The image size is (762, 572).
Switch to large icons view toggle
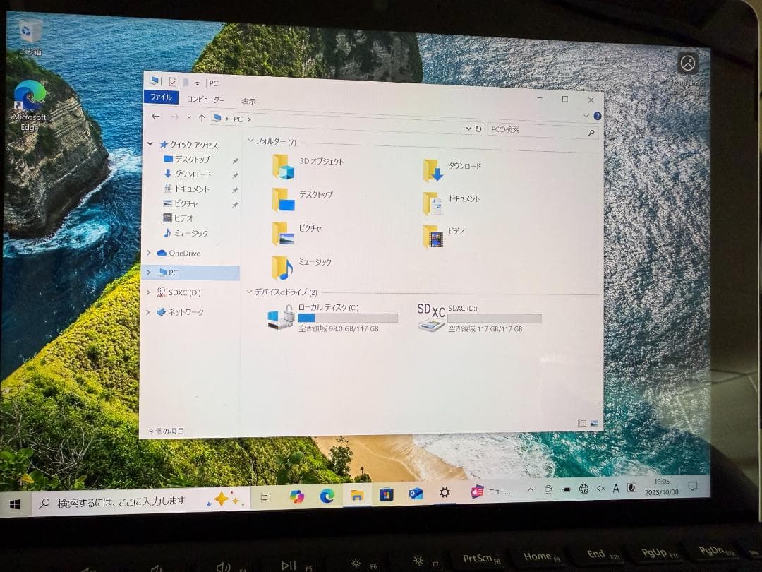[x=595, y=424]
